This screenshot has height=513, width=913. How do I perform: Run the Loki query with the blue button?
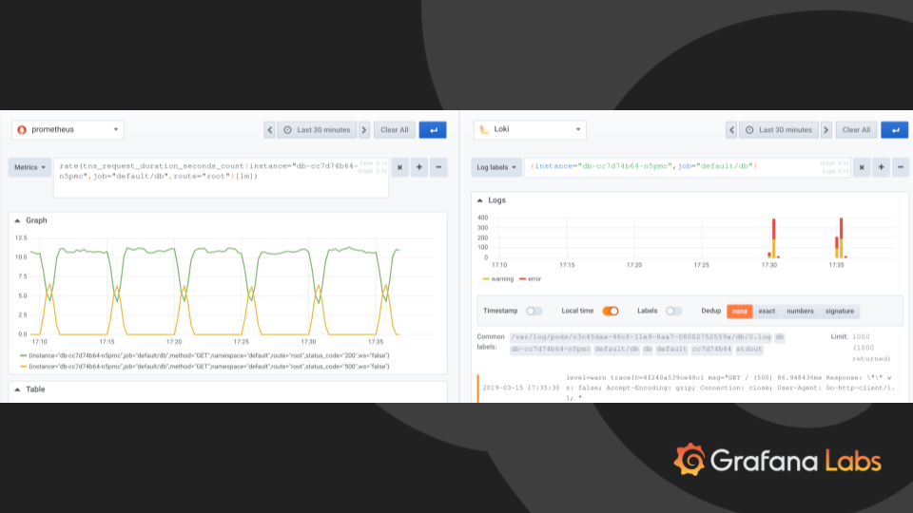click(894, 130)
